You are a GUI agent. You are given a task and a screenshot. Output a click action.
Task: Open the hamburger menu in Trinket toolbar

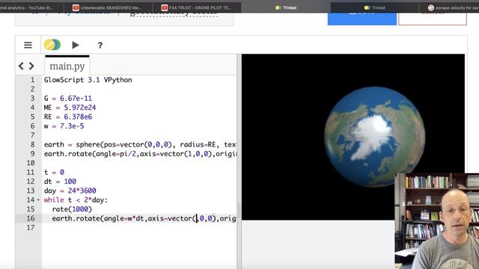pyautogui.click(x=28, y=45)
